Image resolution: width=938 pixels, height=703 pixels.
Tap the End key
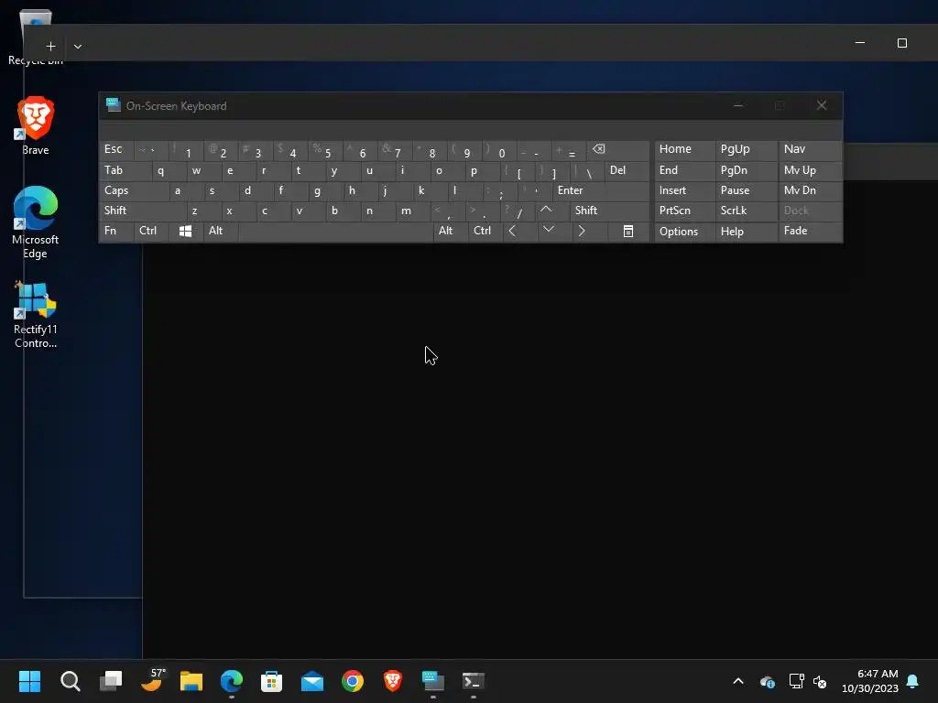tap(684, 170)
